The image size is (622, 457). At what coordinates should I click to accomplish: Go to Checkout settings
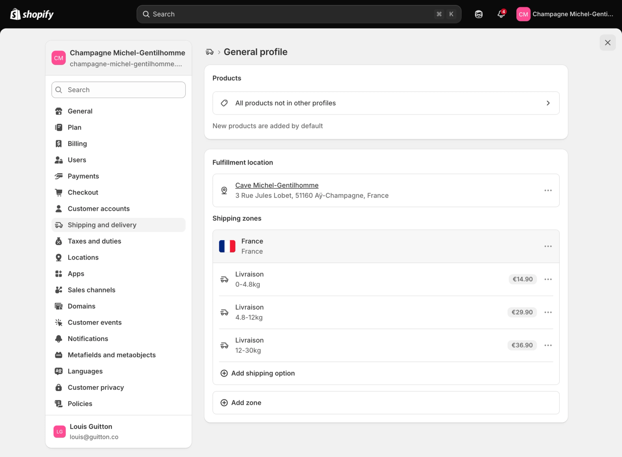(x=119, y=192)
